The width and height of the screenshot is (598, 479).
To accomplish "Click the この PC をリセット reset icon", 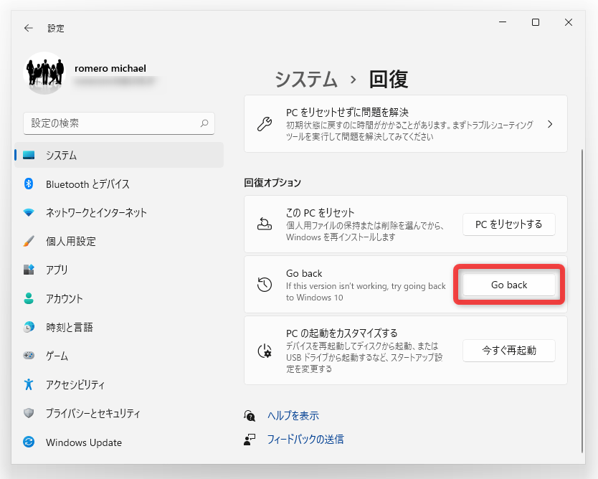I will click(x=265, y=224).
